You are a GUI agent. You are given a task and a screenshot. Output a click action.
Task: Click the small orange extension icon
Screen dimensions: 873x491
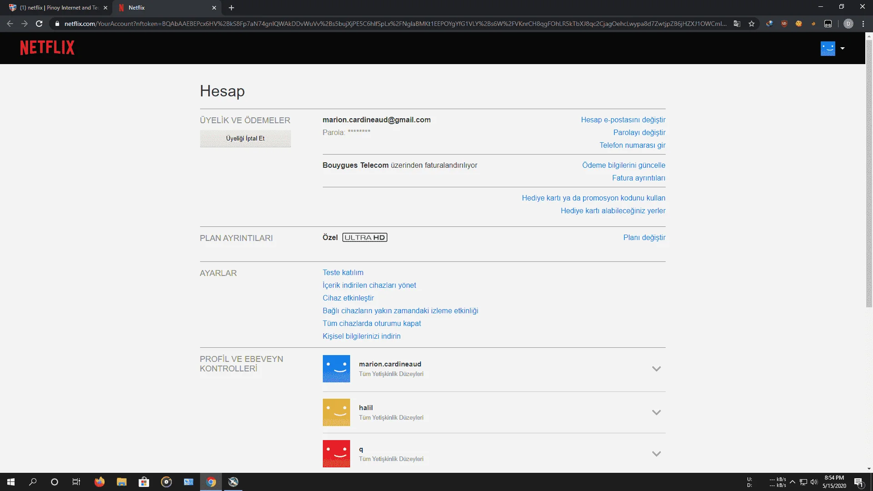[813, 24]
